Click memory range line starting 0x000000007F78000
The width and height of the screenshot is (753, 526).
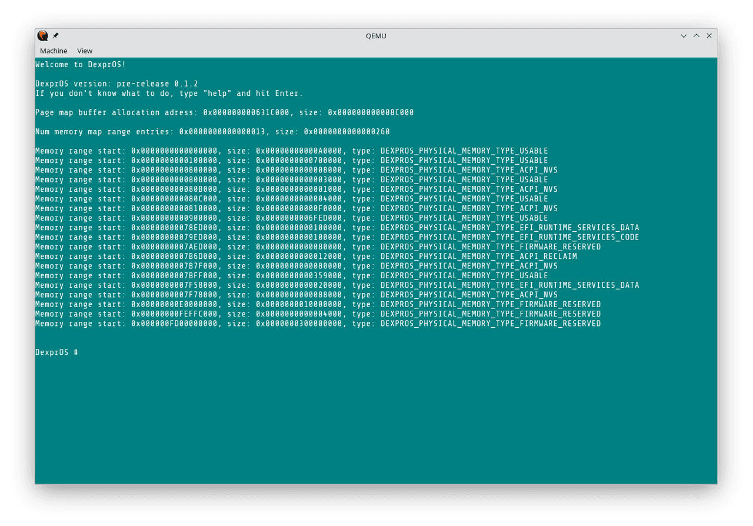point(296,295)
